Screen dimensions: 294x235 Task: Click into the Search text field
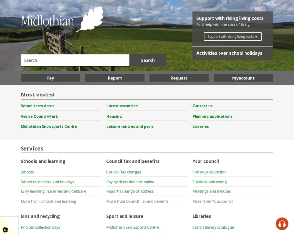75,60
